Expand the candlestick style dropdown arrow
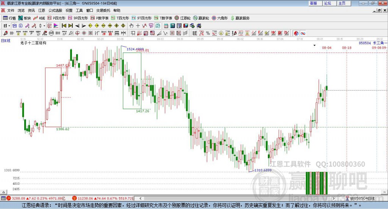 pos(44,26)
